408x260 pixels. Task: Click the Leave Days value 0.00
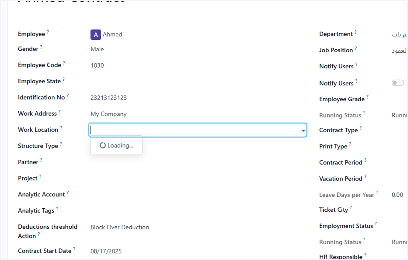(397, 195)
